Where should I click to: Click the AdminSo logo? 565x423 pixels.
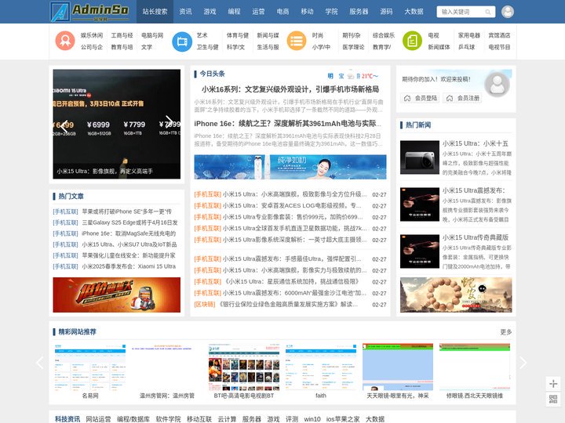pyautogui.click(x=89, y=12)
